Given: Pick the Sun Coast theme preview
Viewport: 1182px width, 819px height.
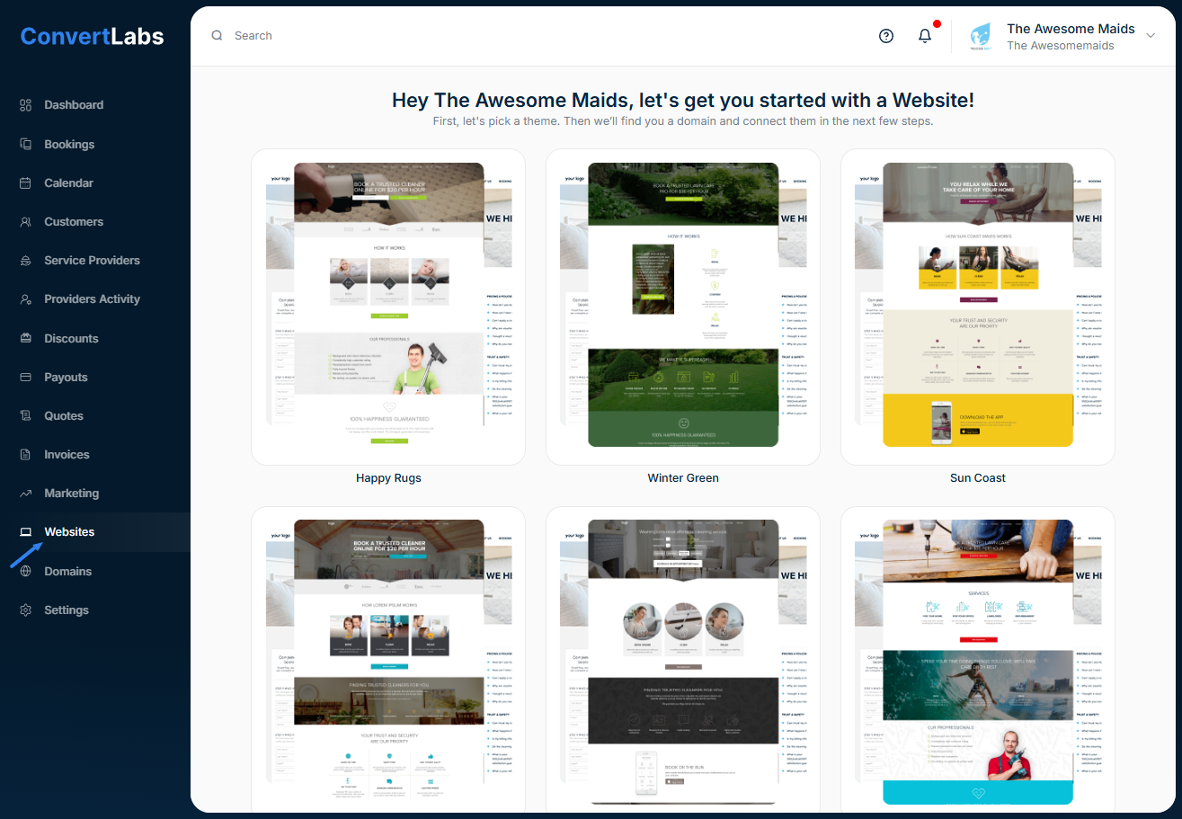Looking at the screenshot, I should pyautogui.click(x=978, y=306).
